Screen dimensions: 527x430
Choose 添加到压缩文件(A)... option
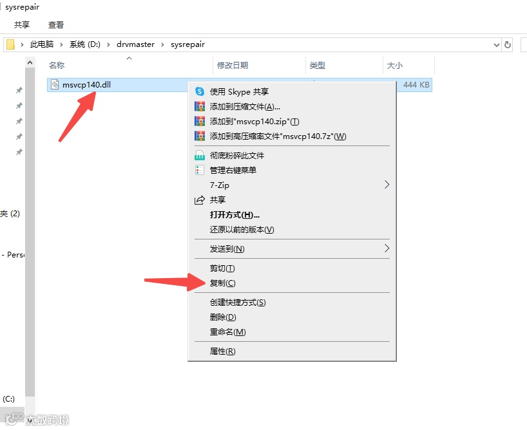(292, 106)
